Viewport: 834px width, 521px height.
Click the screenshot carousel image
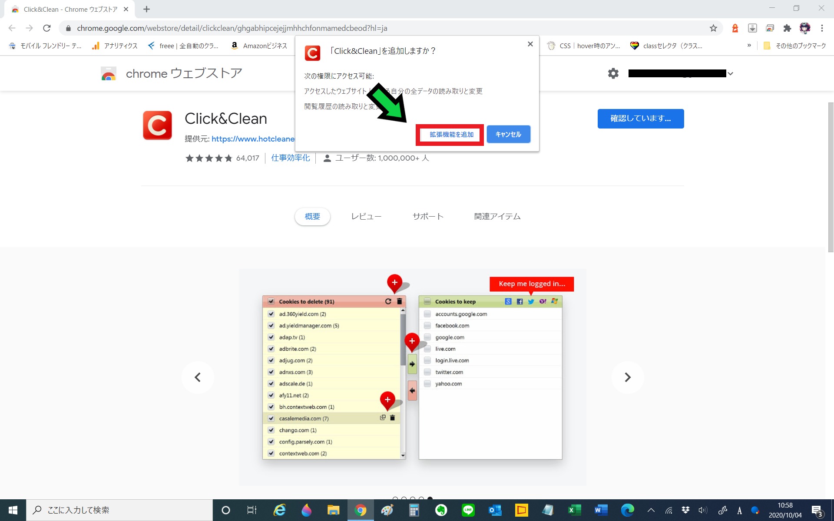[x=412, y=377]
